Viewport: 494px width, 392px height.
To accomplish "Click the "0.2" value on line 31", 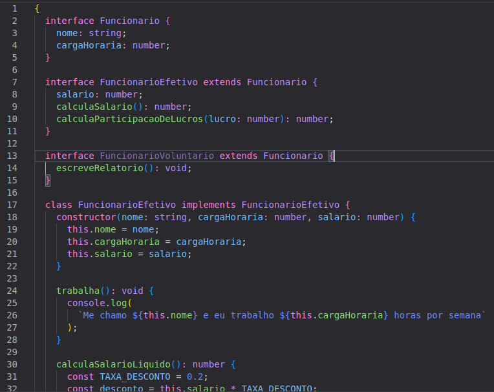I will tap(195, 377).
